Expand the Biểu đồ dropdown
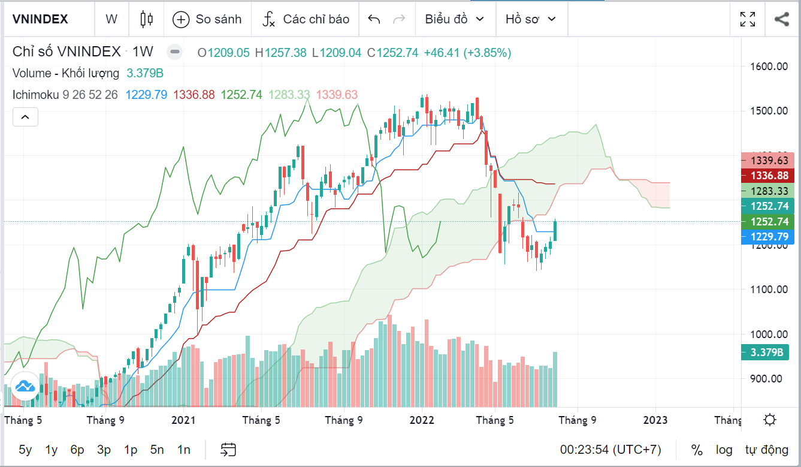 click(455, 19)
